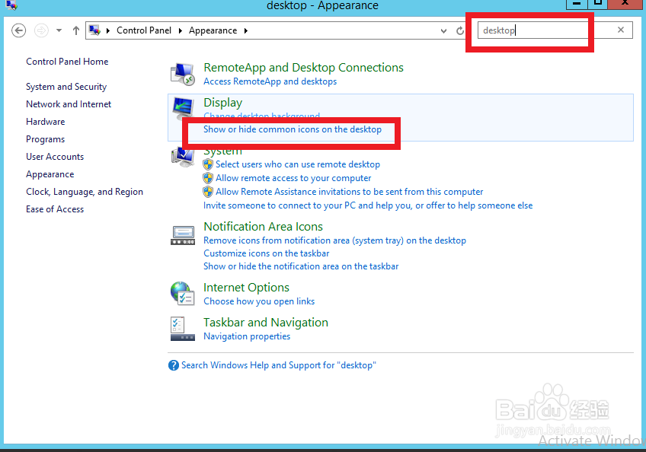
Task: Click shield icon beside Allow Remote Assistance invitations
Action: 208,192
